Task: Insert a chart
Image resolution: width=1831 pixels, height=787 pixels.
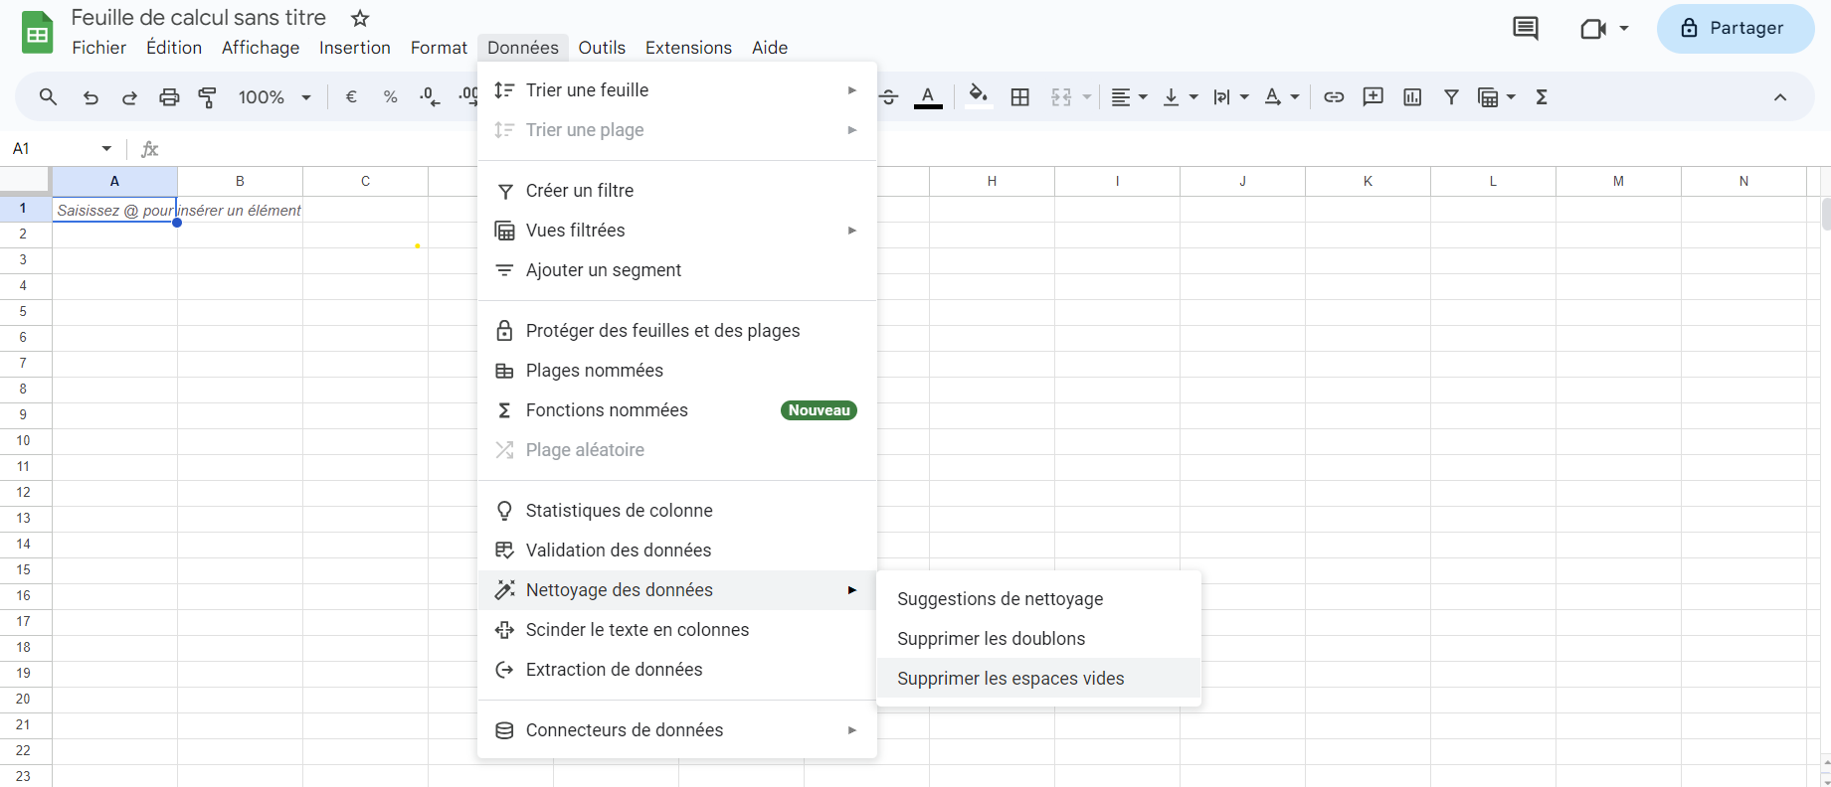Action: click(1412, 96)
